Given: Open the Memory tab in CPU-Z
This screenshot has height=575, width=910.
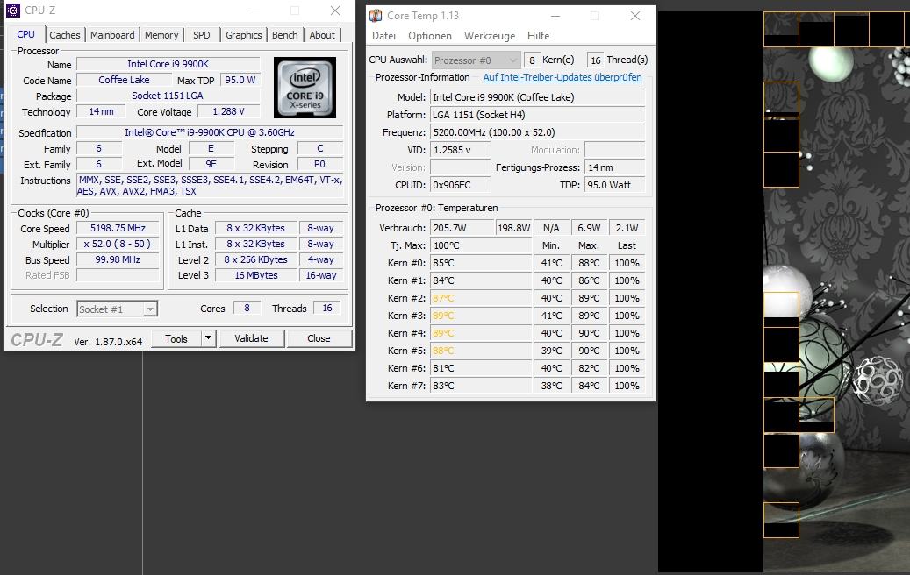Looking at the screenshot, I should (x=161, y=35).
